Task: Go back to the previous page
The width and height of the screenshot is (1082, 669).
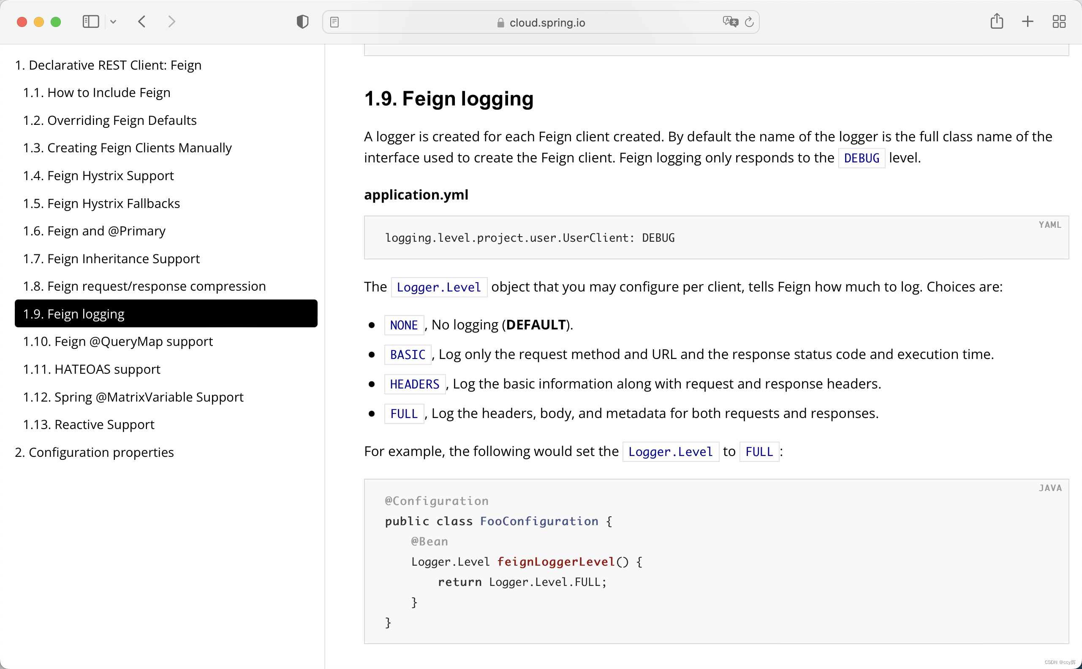Action: click(x=142, y=22)
